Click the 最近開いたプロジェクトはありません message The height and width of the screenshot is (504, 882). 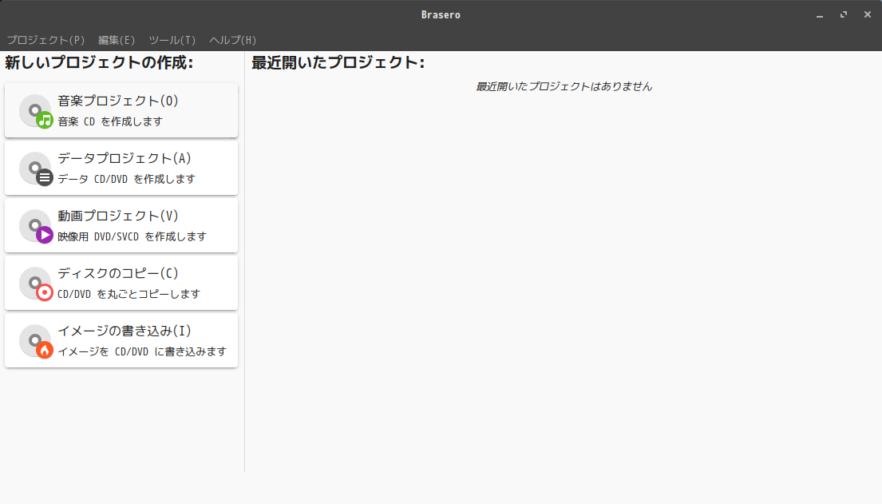564,86
